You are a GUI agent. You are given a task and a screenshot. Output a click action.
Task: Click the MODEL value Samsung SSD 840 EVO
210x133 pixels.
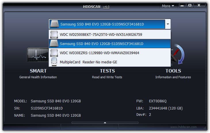pyautogui.click(x=56, y=101)
